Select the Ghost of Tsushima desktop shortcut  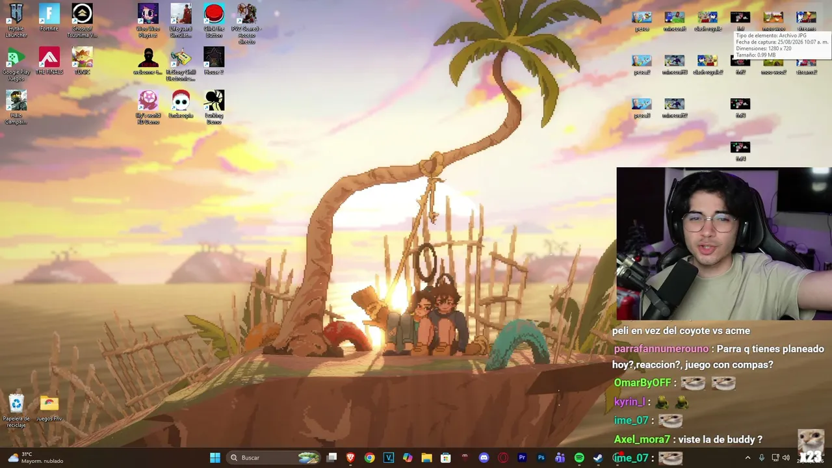[x=82, y=20]
